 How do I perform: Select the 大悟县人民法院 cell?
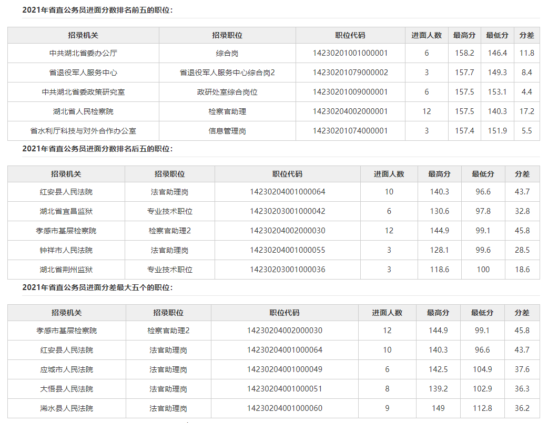[x=66, y=389]
